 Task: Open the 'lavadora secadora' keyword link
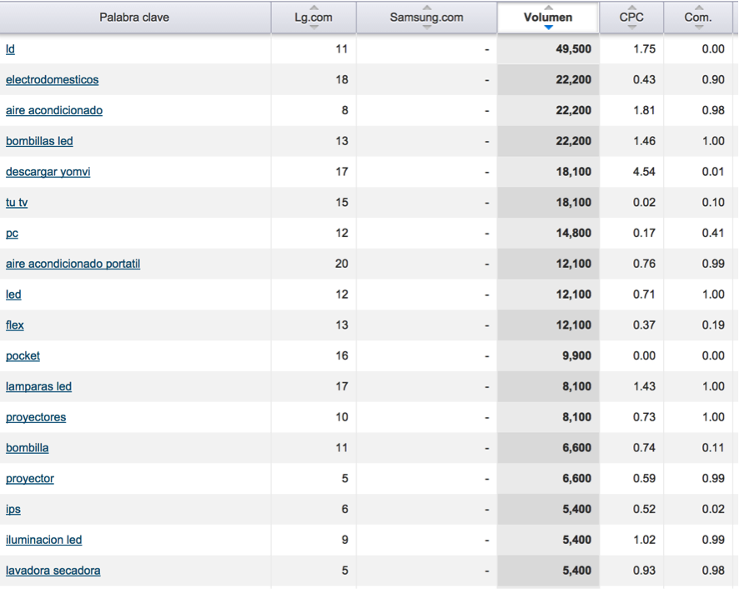click(x=52, y=571)
